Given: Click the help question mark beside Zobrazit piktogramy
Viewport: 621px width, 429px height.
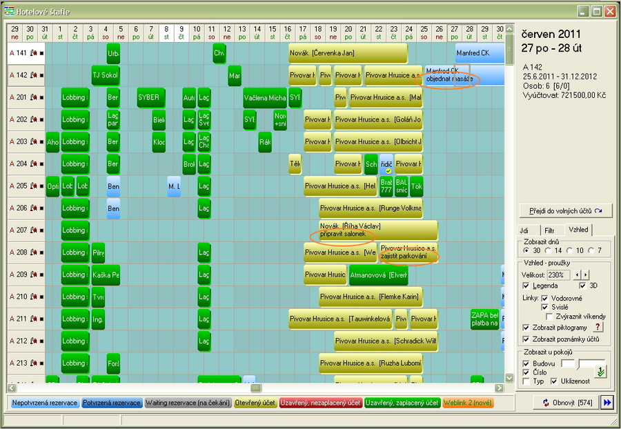Looking at the screenshot, I should pyautogui.click(x=598, y=327).
